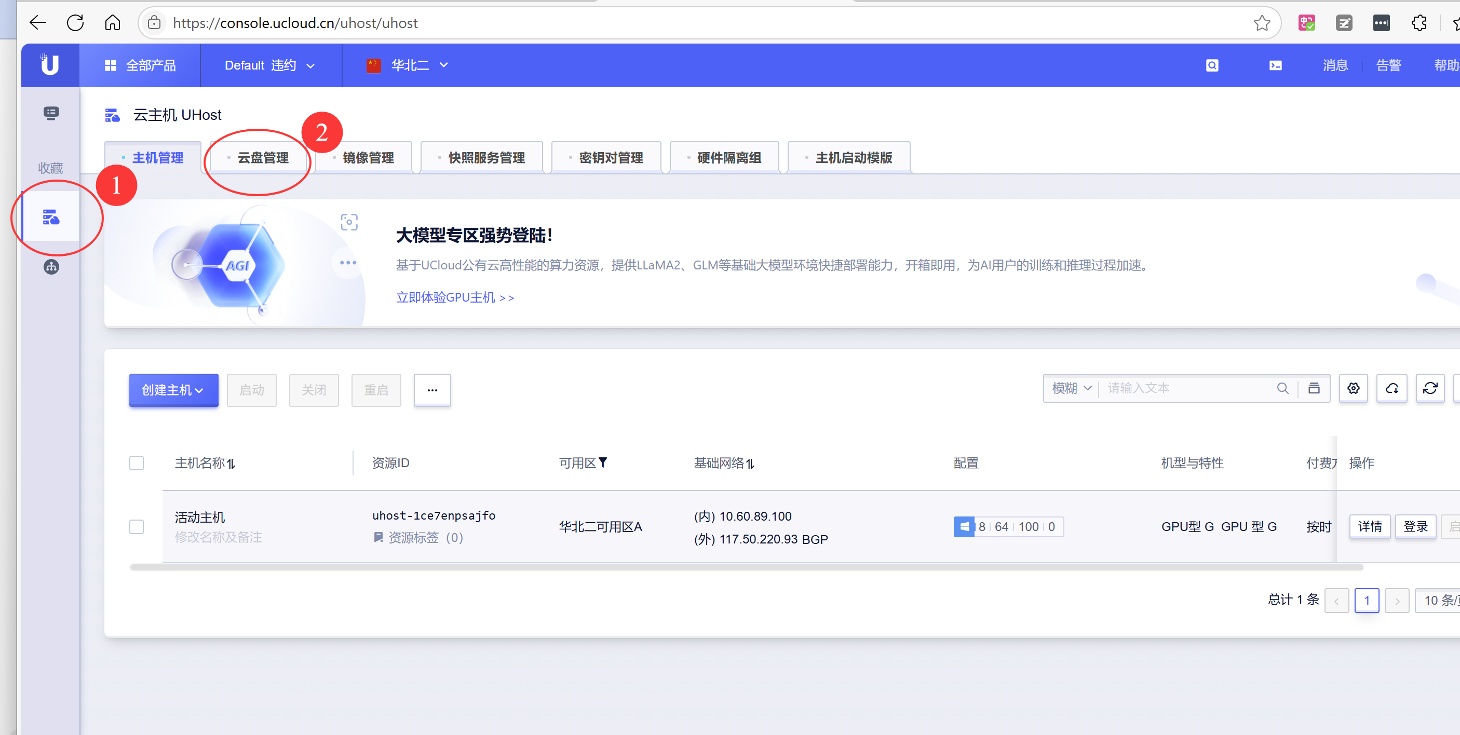Switch to 云盘管理 tab

pyautogui.click(x=259, y=158)
